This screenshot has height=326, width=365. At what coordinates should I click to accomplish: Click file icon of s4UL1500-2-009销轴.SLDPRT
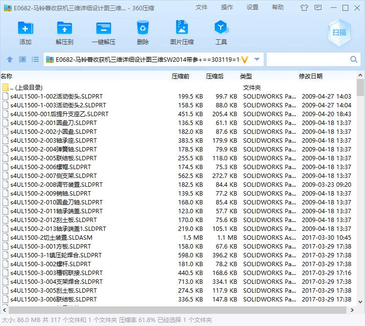[x=5, y=194]
